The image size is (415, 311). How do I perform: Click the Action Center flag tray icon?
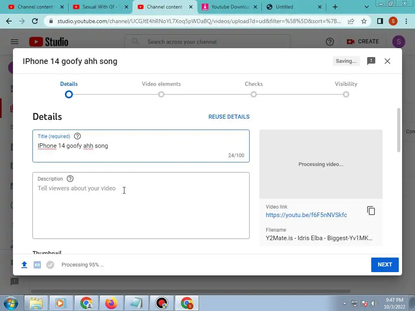pyautogui.click(x=364, y=303)
